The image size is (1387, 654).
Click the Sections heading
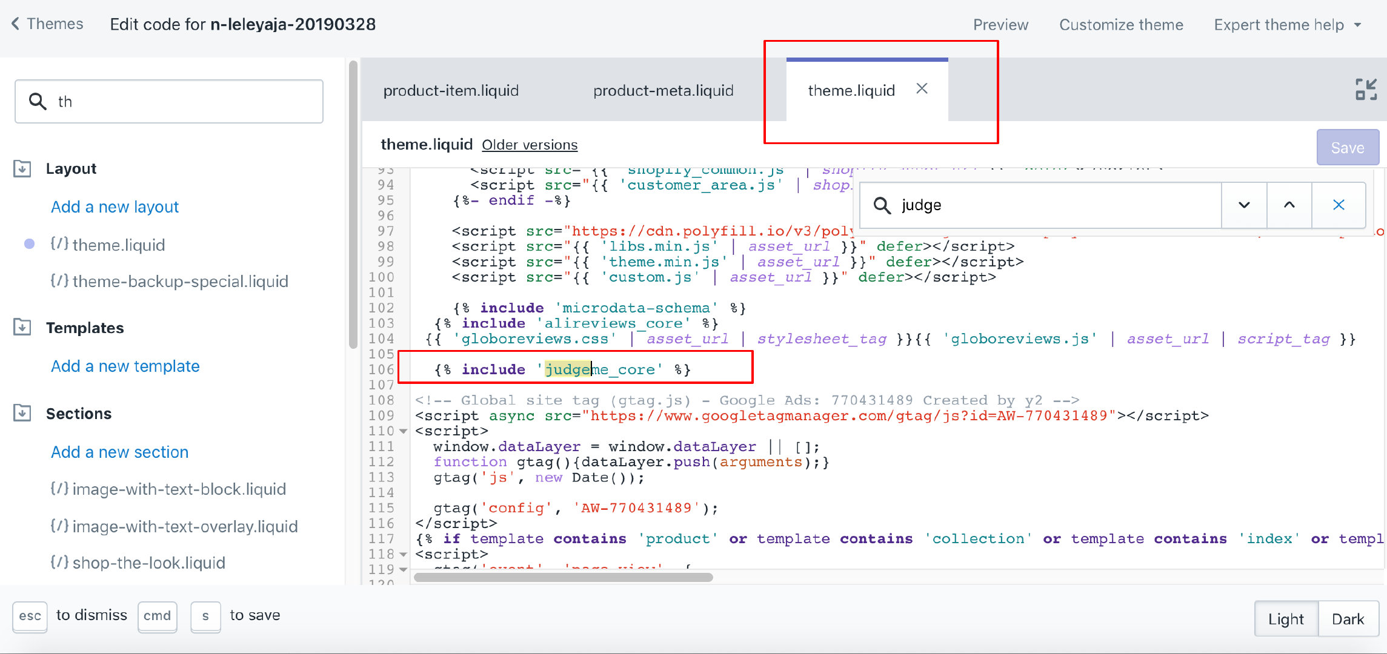pyautogui.click(x=79, y=414)
